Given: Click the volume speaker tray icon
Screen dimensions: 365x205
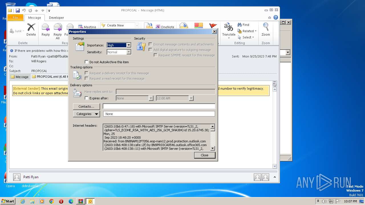Looking at the screenshot, I should tap(324, 201).
